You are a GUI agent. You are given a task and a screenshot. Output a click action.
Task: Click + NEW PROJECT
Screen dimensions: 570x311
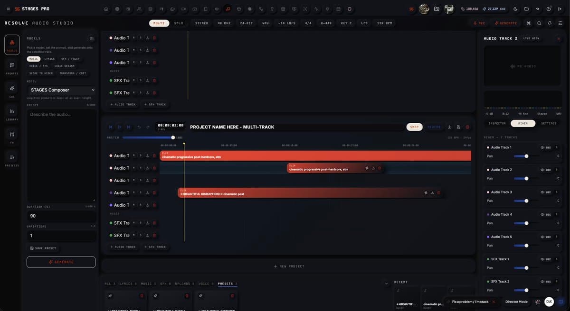pos(289,266)
